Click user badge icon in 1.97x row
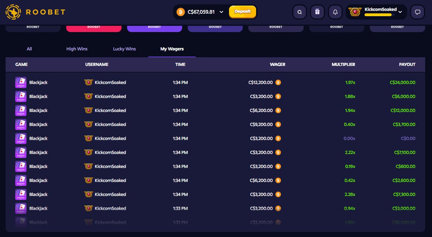The height and width of the screenshot is (237, 432). click(x=88, y=82)
